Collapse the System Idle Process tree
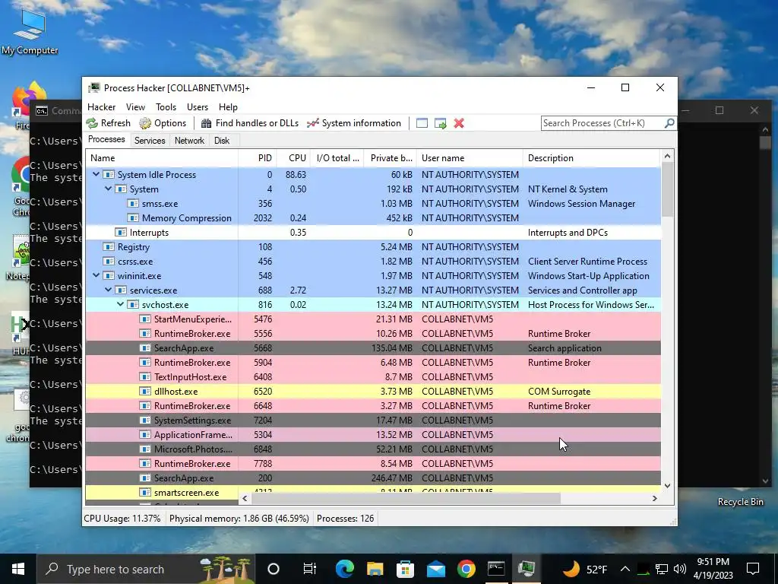Image resolution: width=778 pixels, height=584 pixels. click(96, 174)
